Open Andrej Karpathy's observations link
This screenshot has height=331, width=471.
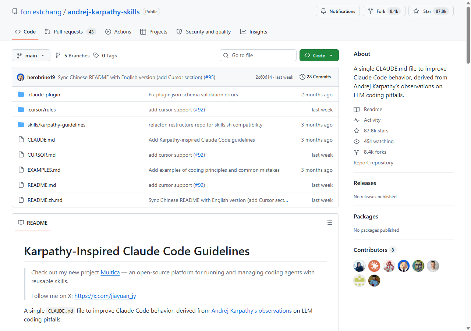click(x=251, y=310)
